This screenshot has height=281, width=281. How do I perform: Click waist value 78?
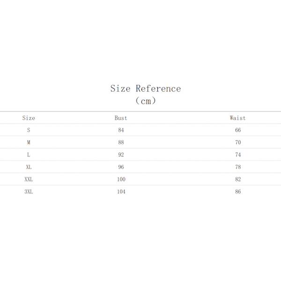238,167
